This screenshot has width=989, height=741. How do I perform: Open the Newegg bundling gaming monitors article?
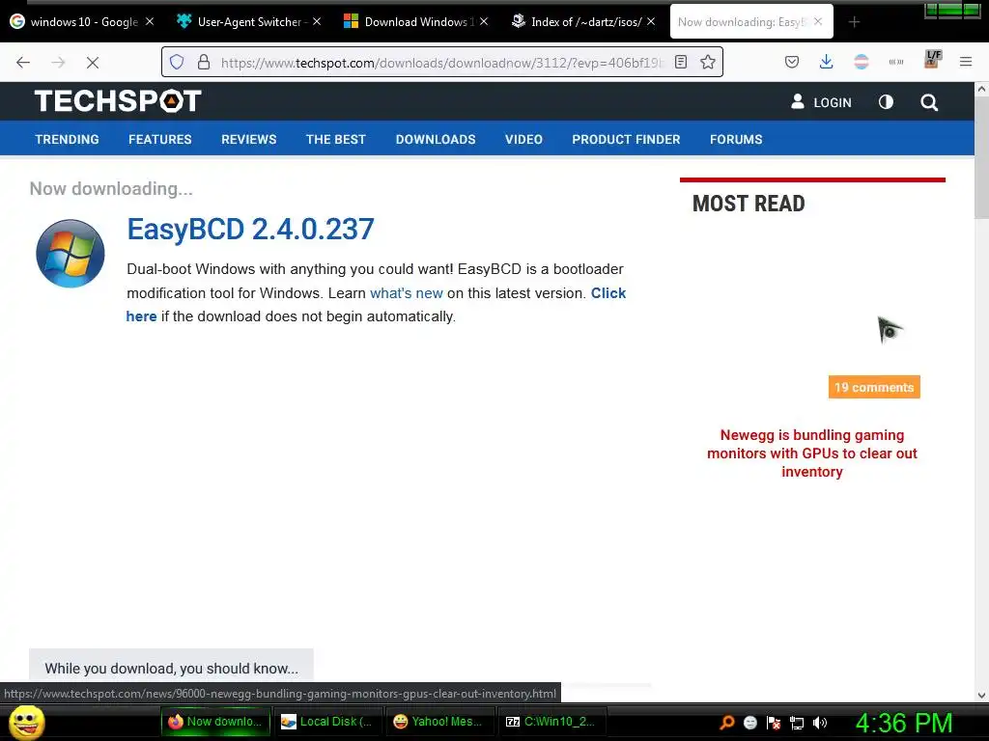pyautogui.click(x=811, y=453)
